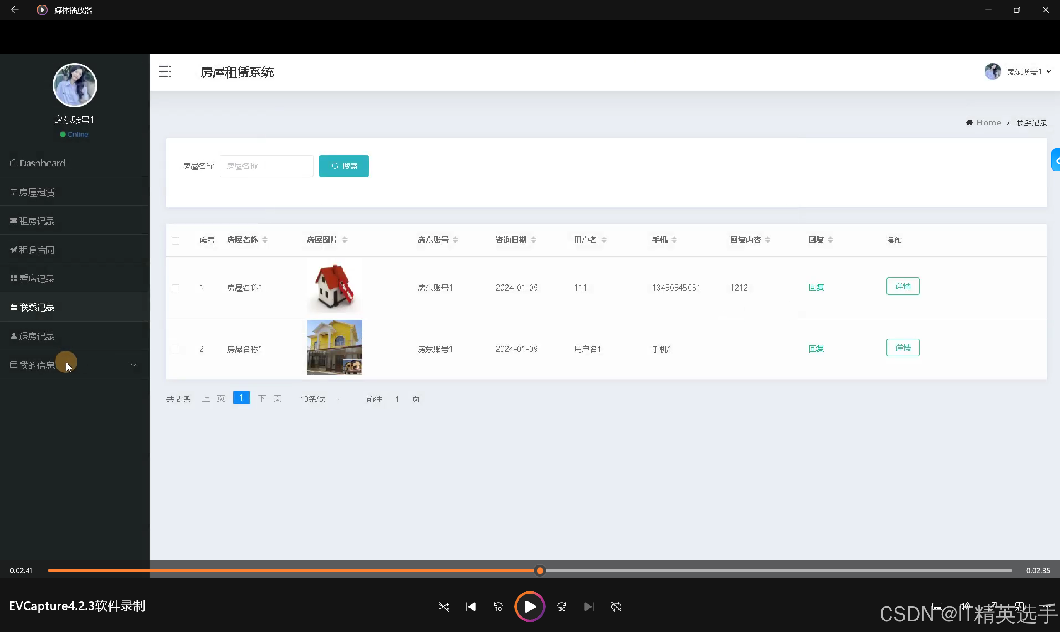Click the media player app icon

point(42,10)
